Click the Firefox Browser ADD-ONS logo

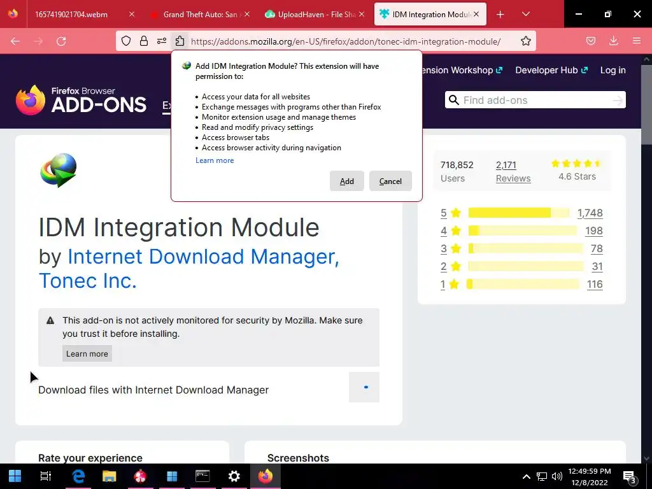(81, 100)
